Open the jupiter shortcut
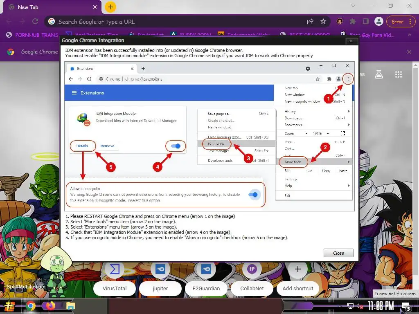The height and width of the screenshot is (314, 419). click(160, 288)
